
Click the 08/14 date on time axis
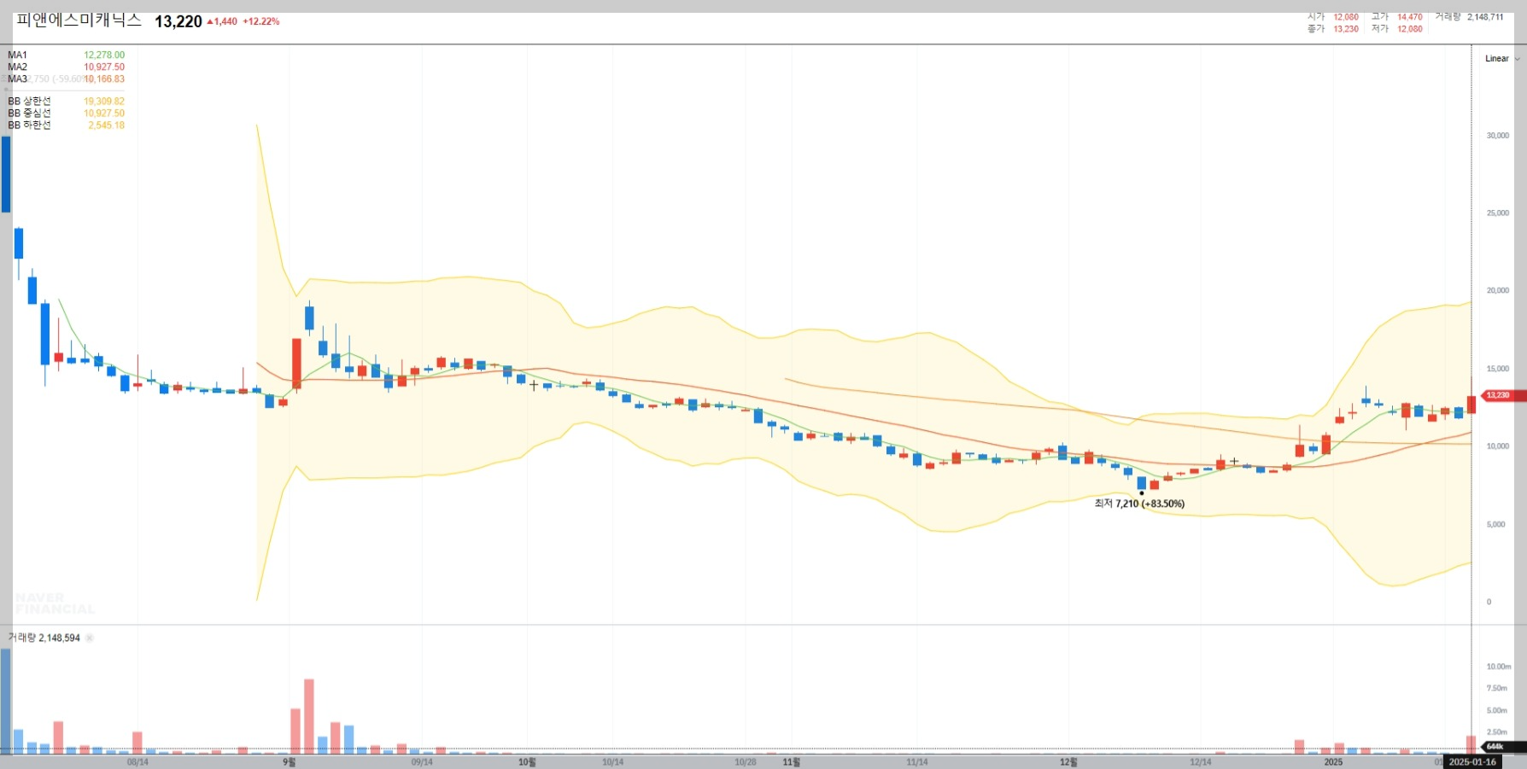pos(137,762)
